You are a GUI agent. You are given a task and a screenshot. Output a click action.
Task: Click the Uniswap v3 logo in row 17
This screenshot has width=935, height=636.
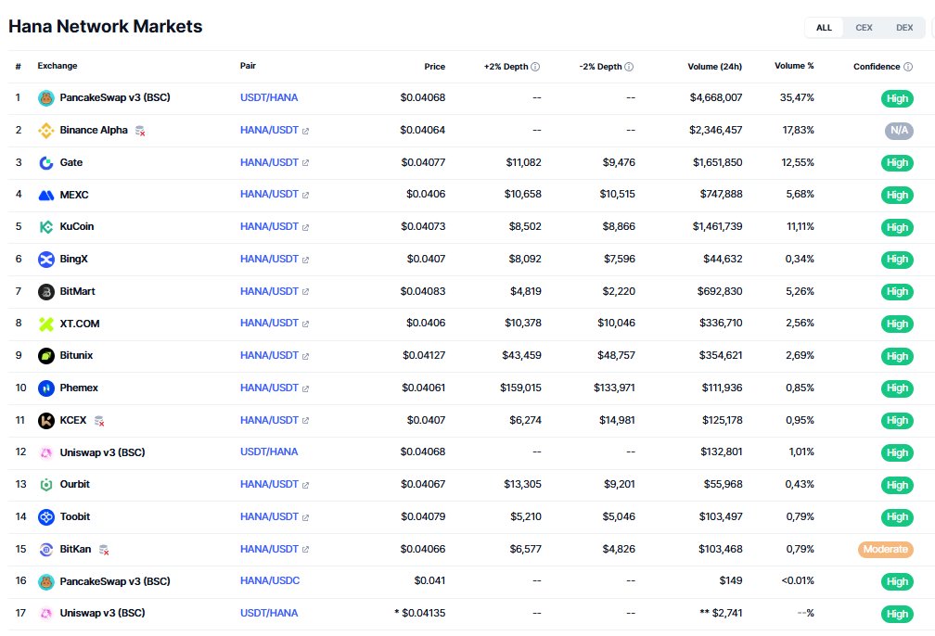click(x=46, y=614)
